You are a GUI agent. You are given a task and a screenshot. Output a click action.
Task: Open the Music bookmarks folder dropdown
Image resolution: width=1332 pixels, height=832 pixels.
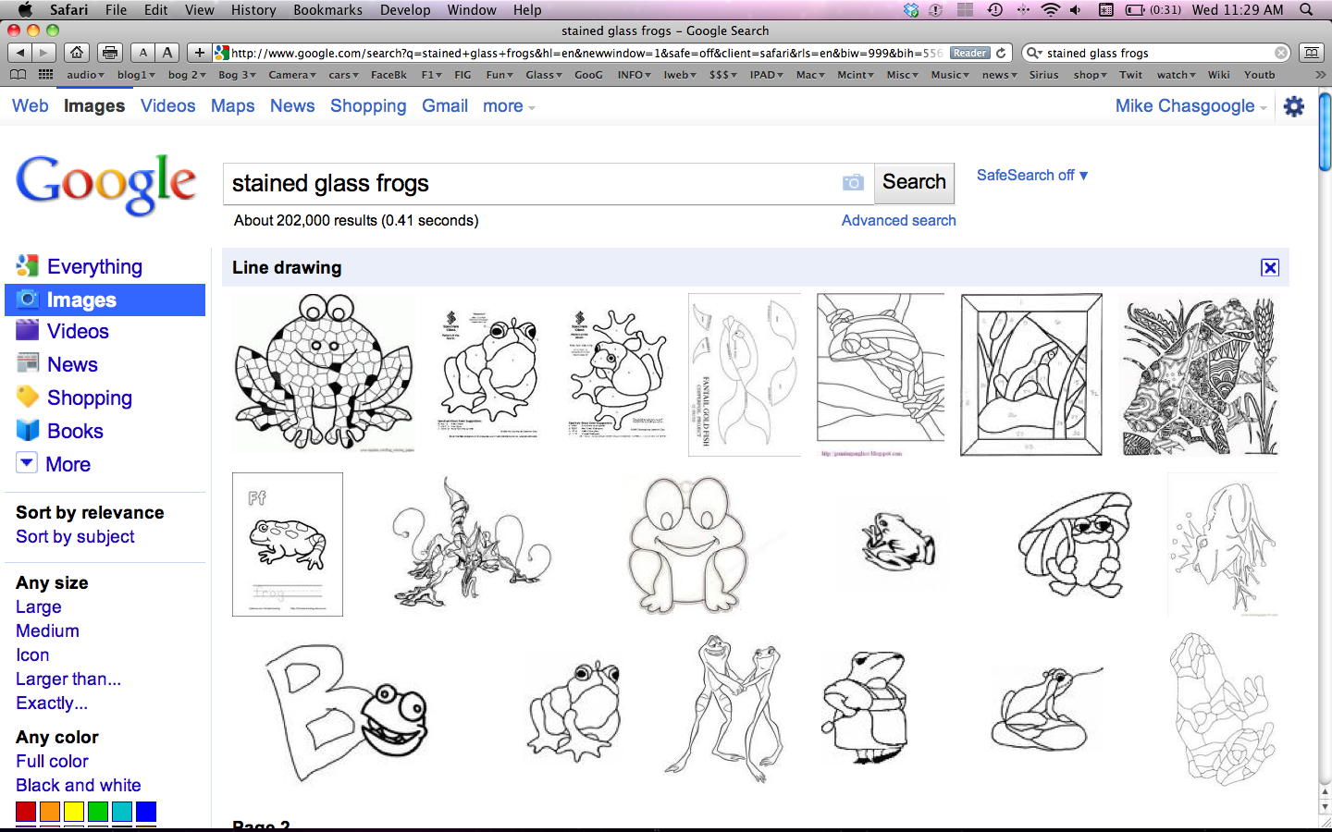pos(950,75)
